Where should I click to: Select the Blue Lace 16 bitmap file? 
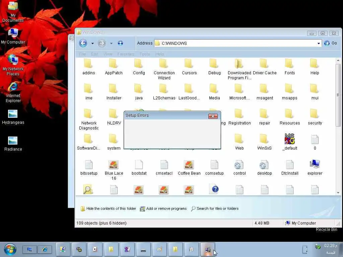tap(114, 170)
